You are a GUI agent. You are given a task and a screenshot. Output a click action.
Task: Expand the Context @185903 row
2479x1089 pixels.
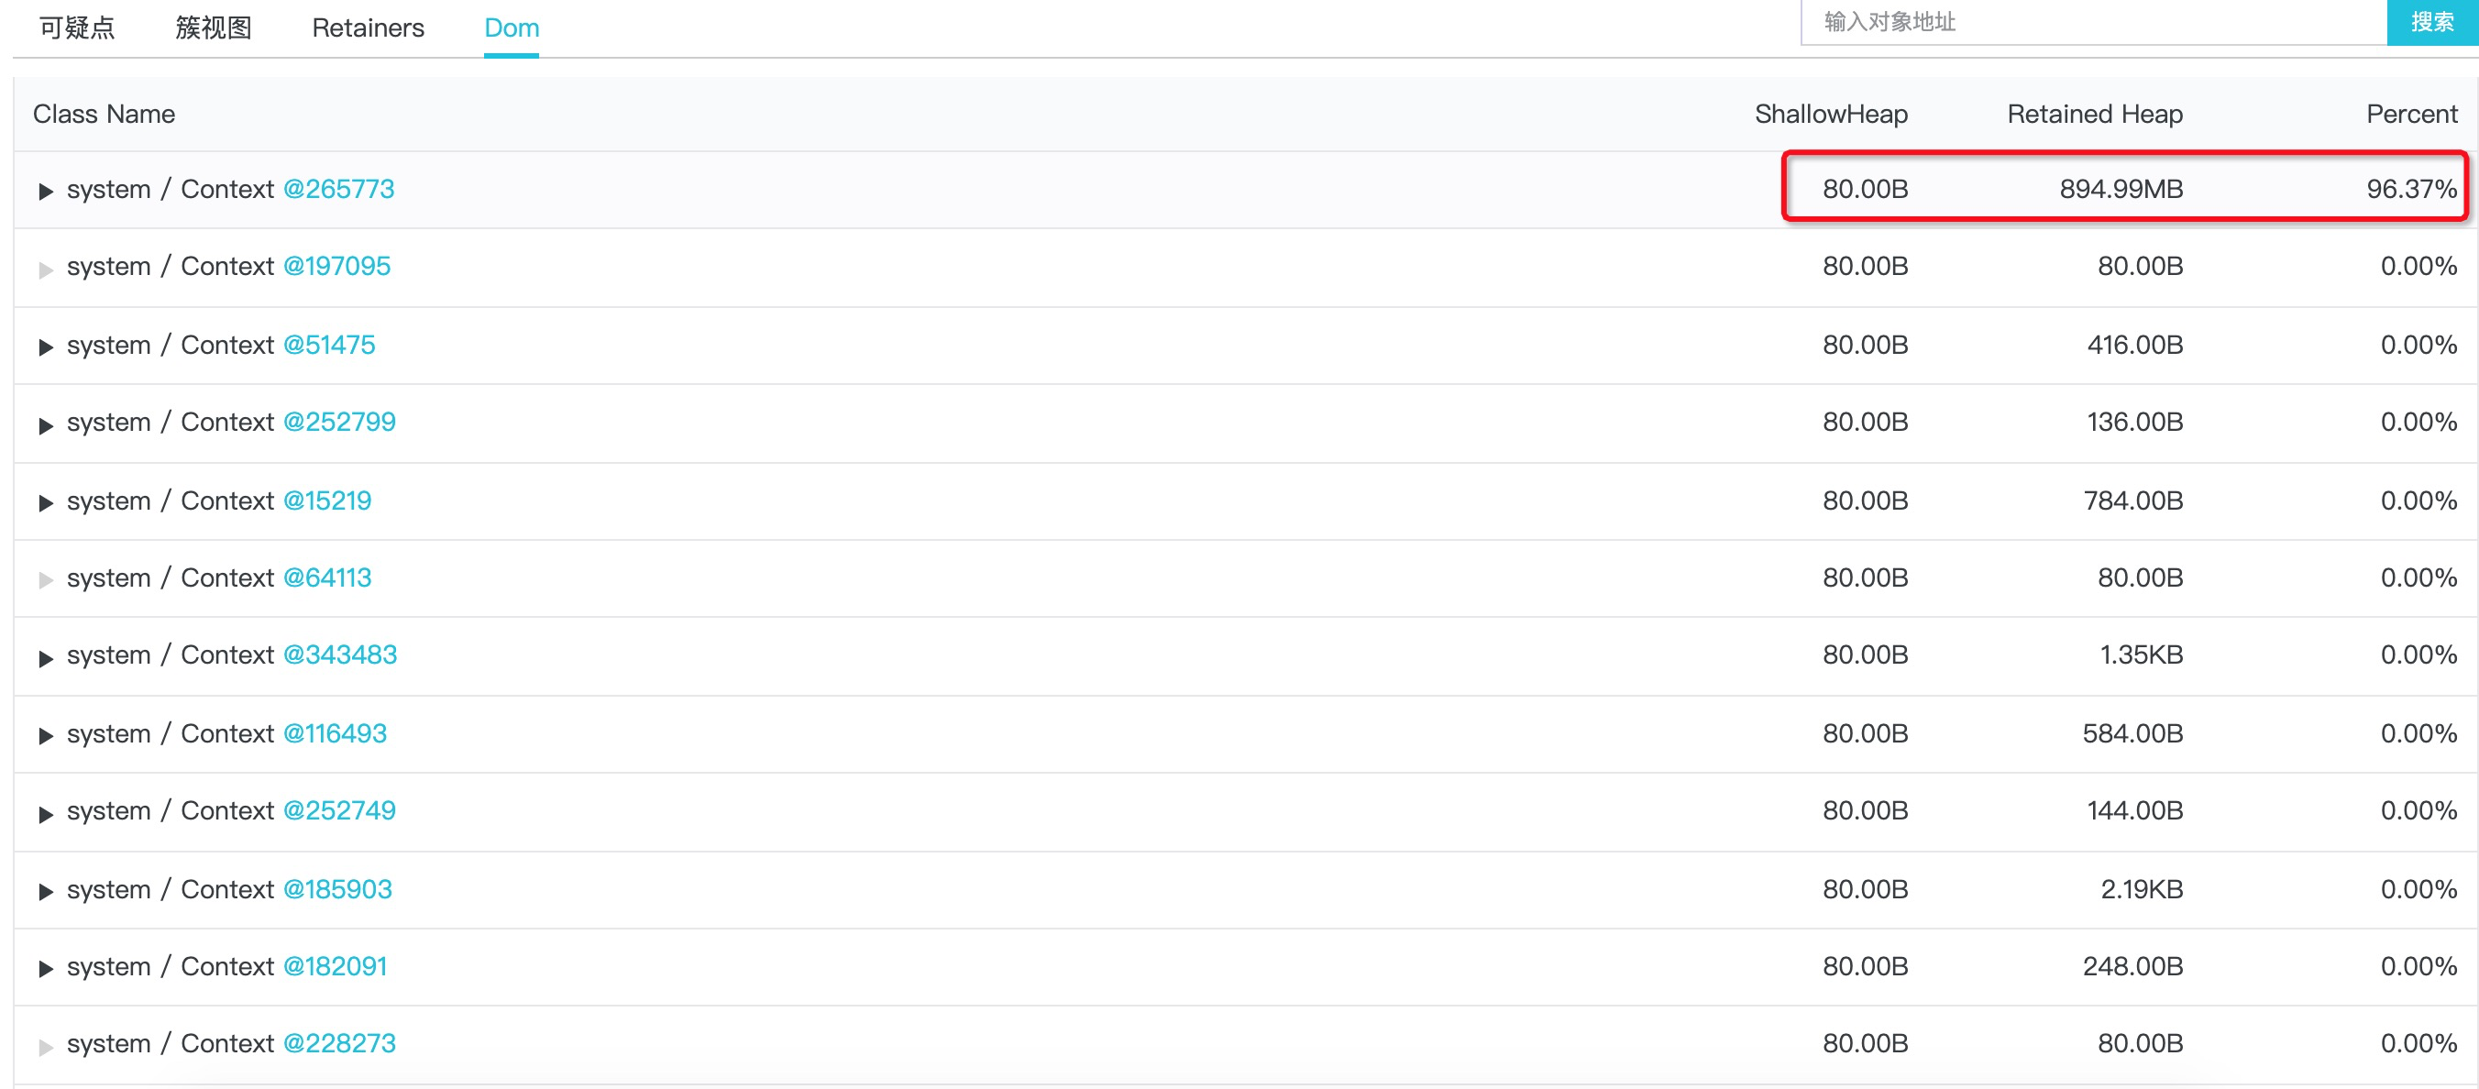coord(45,892)
